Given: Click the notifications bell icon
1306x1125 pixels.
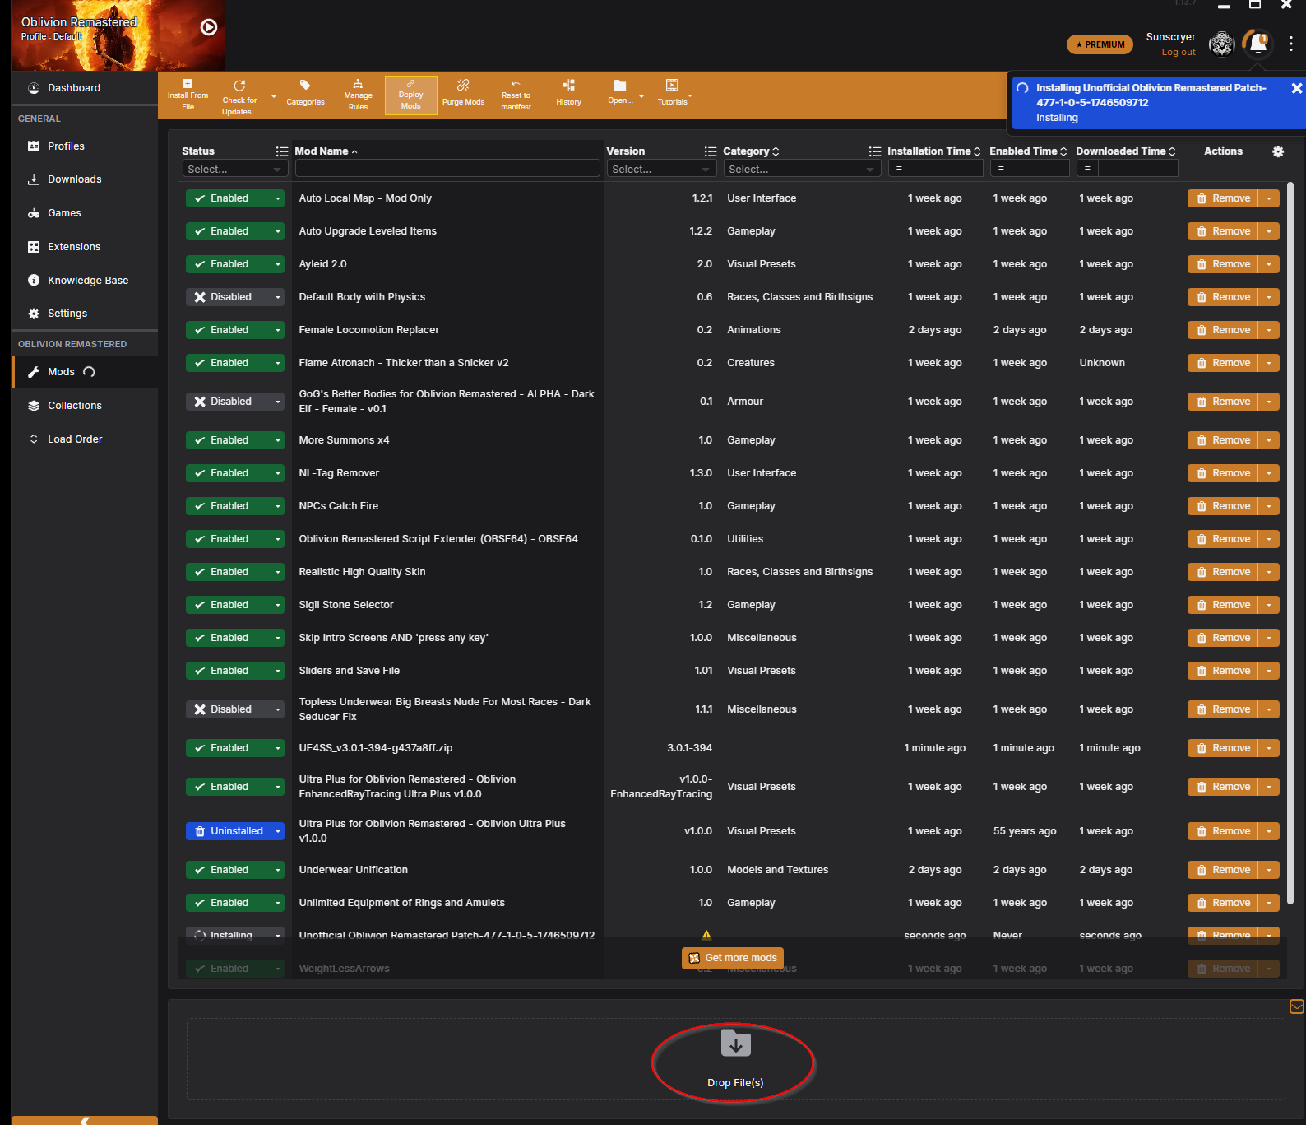Looking at the screenshot, I should [x=1257, y=44].
